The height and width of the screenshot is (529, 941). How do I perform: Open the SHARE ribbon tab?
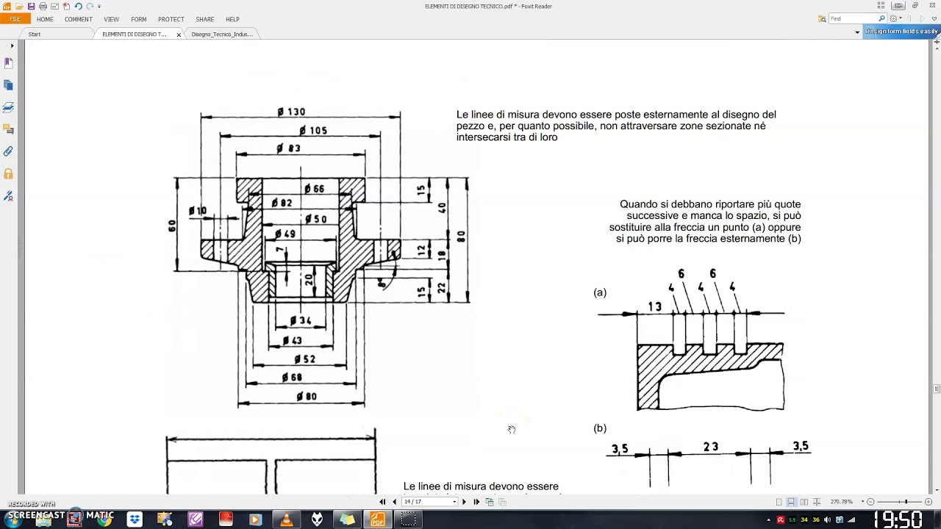(x=205, y=19)
